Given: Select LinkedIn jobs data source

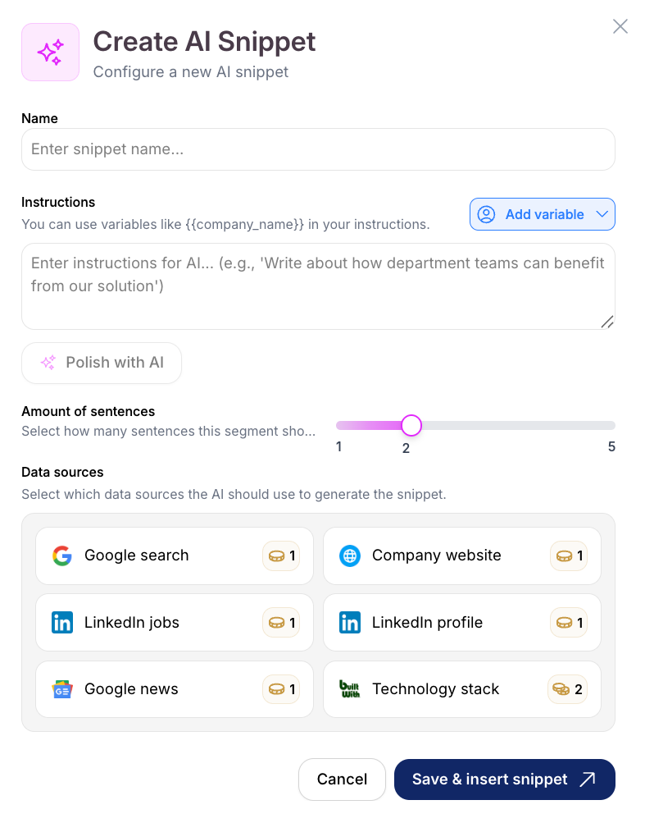Looking at the screenshot, I should 174,623.
